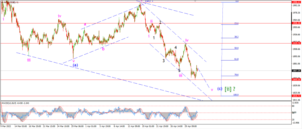Select the 38.2 Fibonacci retracement label
The height and width of the screenshot is (129, 302).
coord(237,37)
